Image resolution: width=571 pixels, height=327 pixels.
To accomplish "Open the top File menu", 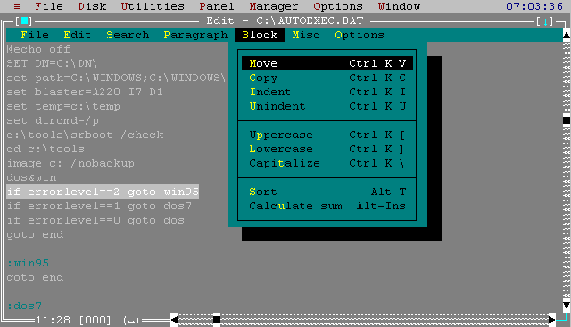I will point(49,6).
